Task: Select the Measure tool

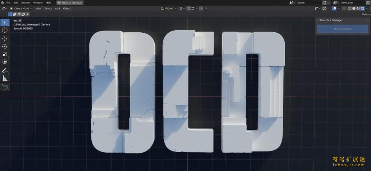Action: (5, 78)
